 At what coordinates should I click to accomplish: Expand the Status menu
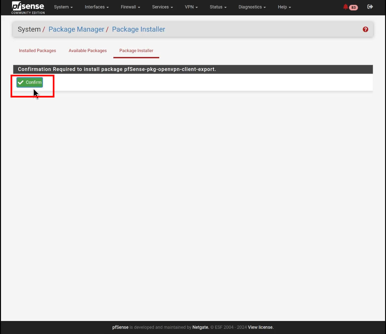(218, 7)
